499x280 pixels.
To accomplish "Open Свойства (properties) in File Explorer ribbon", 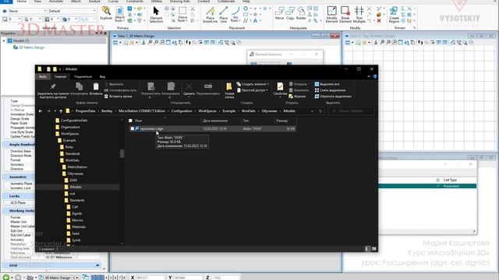I will pos(280,89).
